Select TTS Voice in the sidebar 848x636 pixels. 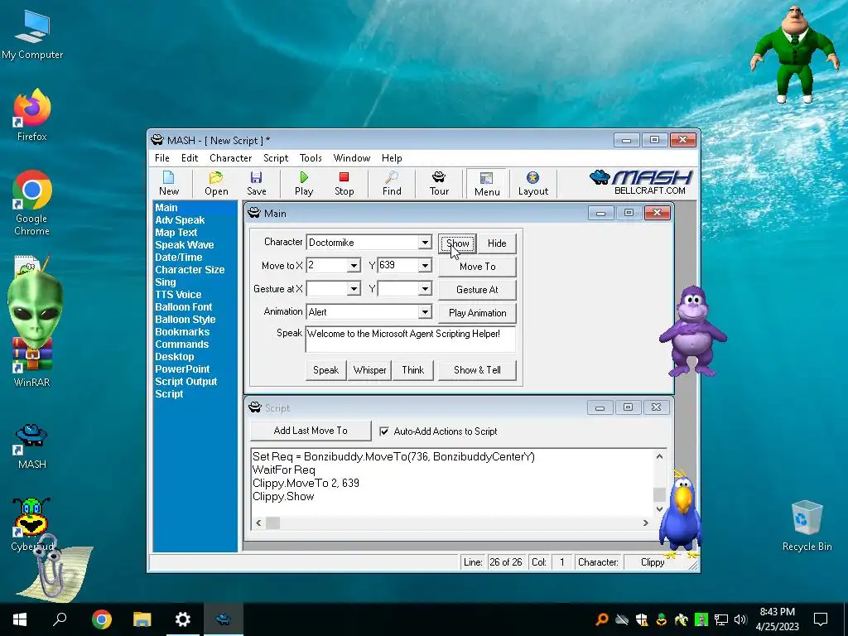coord(178,295)
